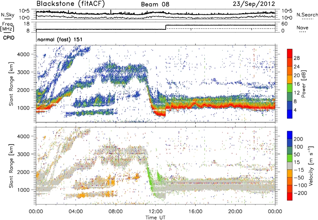Select the "24" power colorbar value
This screenshot has height=220, width=318.
coord(297,67)
